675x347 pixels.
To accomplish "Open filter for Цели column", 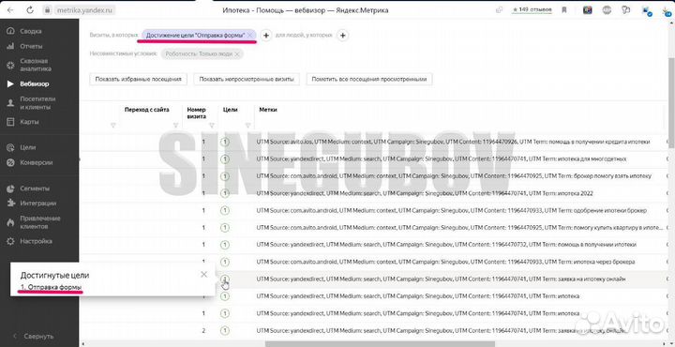I will [247, 126].
